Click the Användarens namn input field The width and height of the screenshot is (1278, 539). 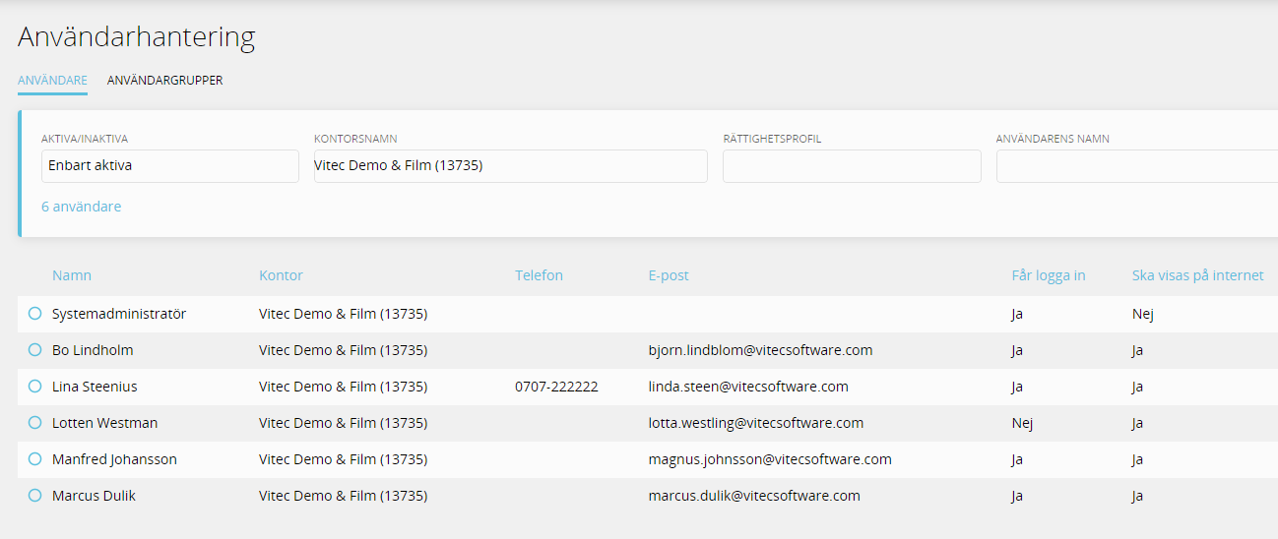point(1137,166)
